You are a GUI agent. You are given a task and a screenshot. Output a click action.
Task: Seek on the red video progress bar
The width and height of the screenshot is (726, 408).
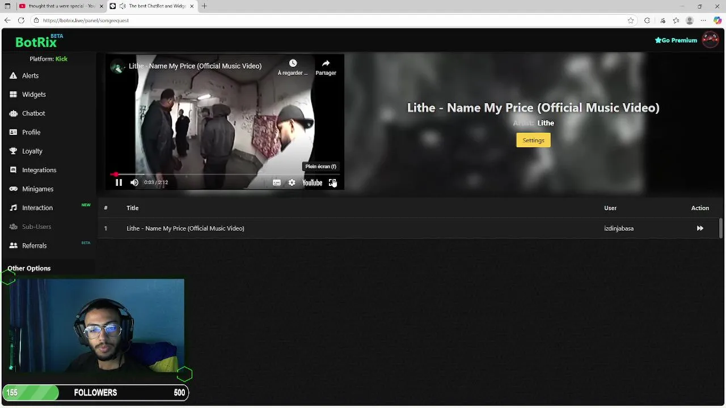[225, 175]
